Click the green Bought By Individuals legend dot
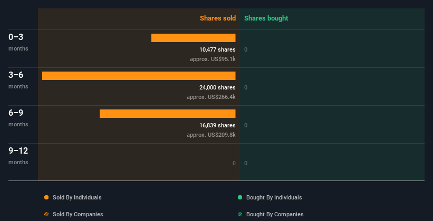The height and width of the screenshot is (221, 433). [x=240, y=197]
